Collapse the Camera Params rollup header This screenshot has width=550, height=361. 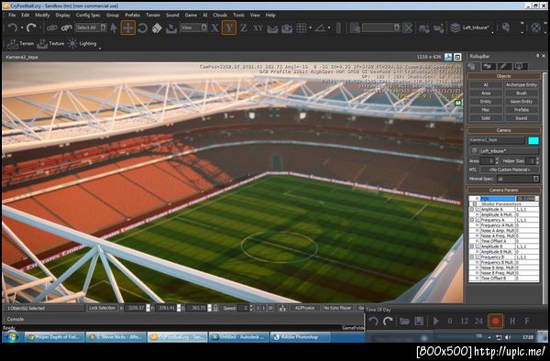(x=503, y=190)
